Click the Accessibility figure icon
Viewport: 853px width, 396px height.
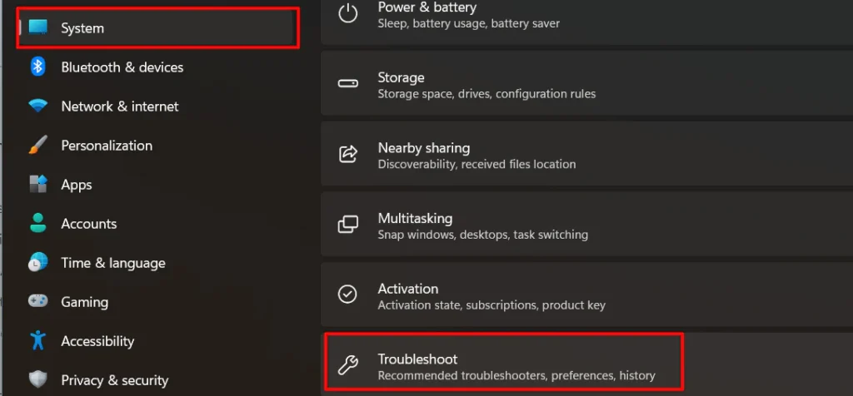[x=37, y=340]
